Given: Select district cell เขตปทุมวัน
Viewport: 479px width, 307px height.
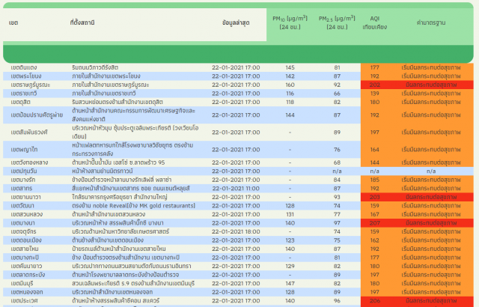Looking at the screenshot, I should click(24, 171).
